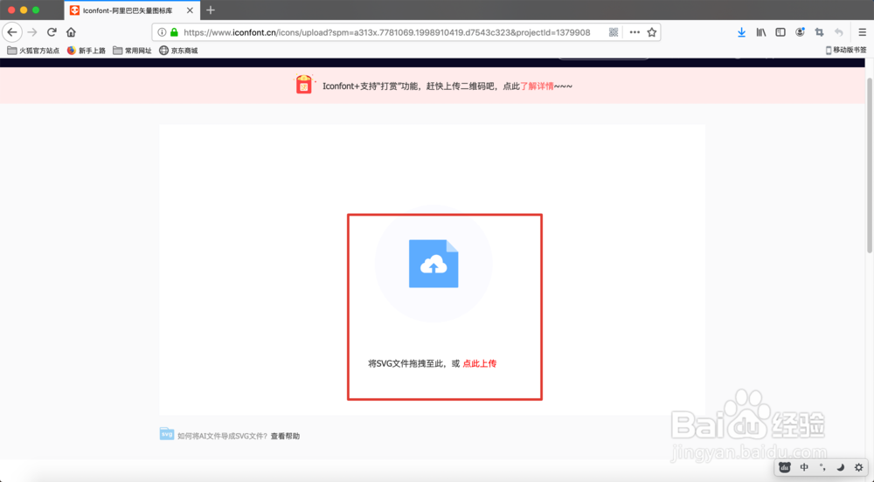Toggle the punctuation mode icon
This screenshot has width=874, height=482.
coord(822,467)
